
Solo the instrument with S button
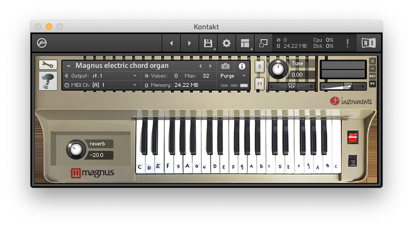point(259,67)
